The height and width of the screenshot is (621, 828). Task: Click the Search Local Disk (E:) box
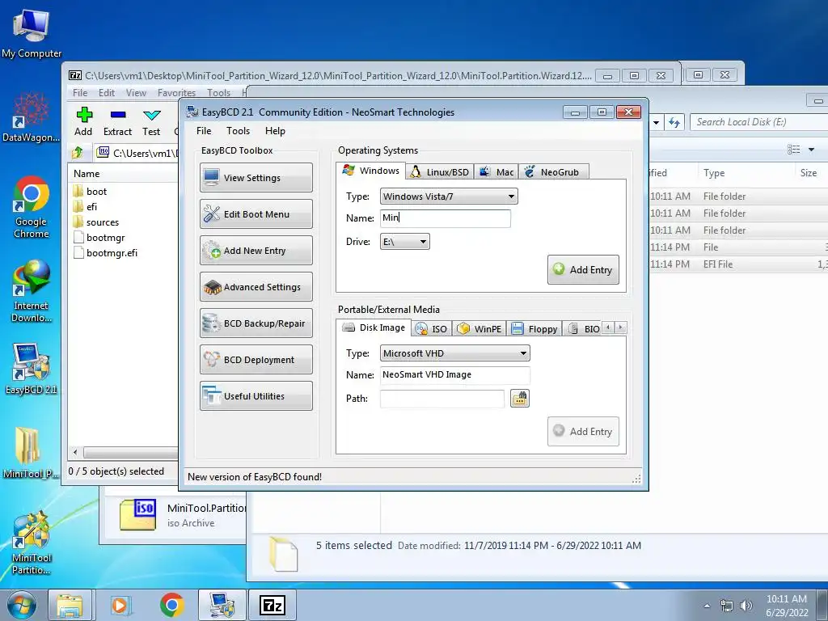(759, 122)
